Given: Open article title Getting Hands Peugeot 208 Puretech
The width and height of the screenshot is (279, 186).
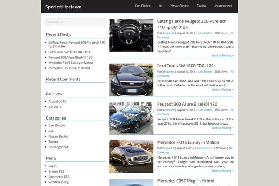Looking at the screenshot, I should (x=192, y=24).
